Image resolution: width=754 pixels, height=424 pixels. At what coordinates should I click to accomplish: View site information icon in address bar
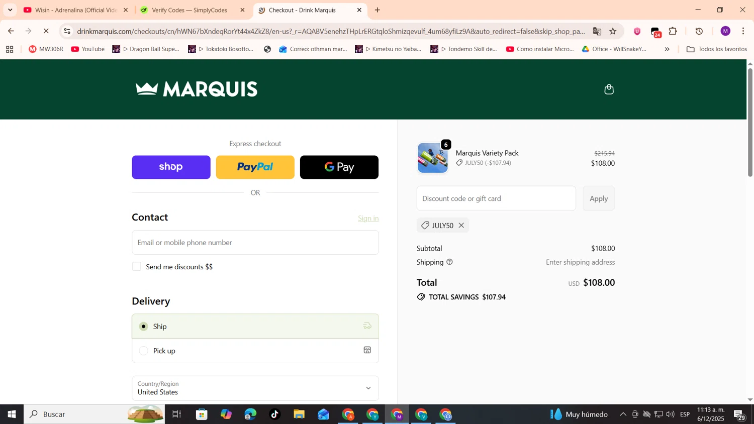coord(67,31)
